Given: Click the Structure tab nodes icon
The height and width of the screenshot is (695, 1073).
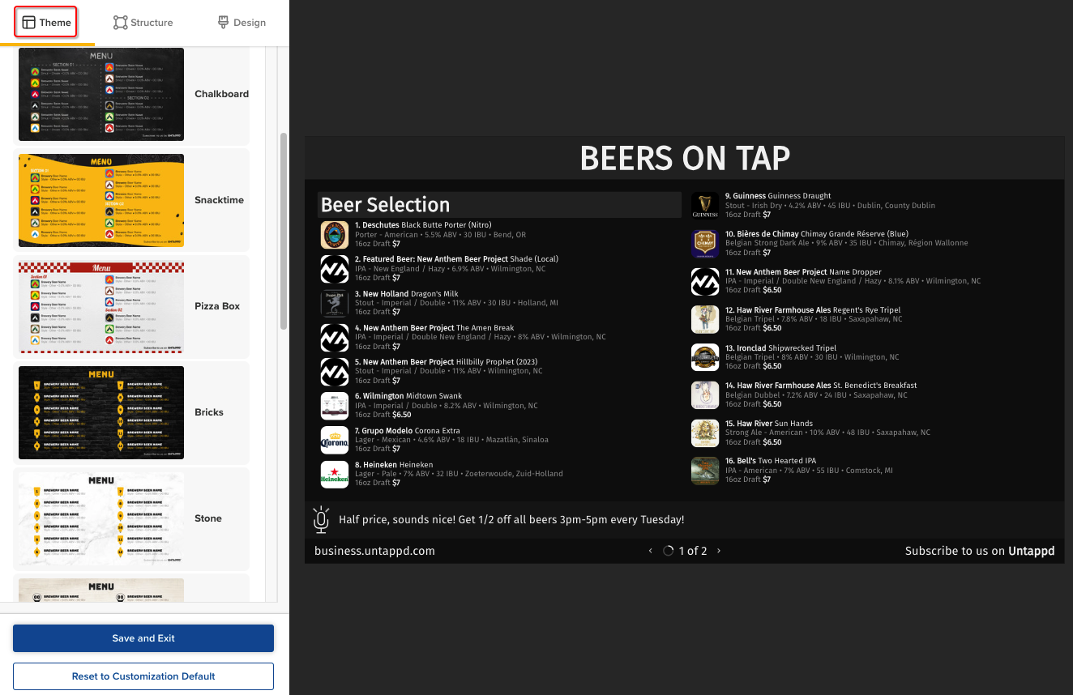Looking at the screenshot, I should click(x=120, y=23).
